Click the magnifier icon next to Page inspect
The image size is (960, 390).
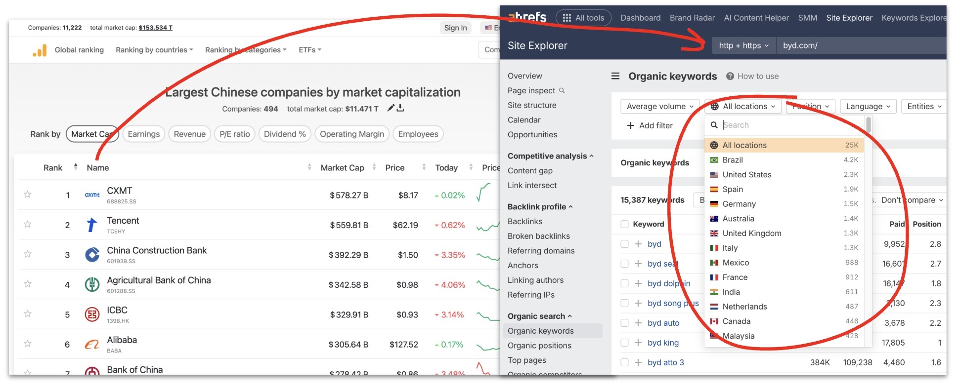click(x=562, y=90)
